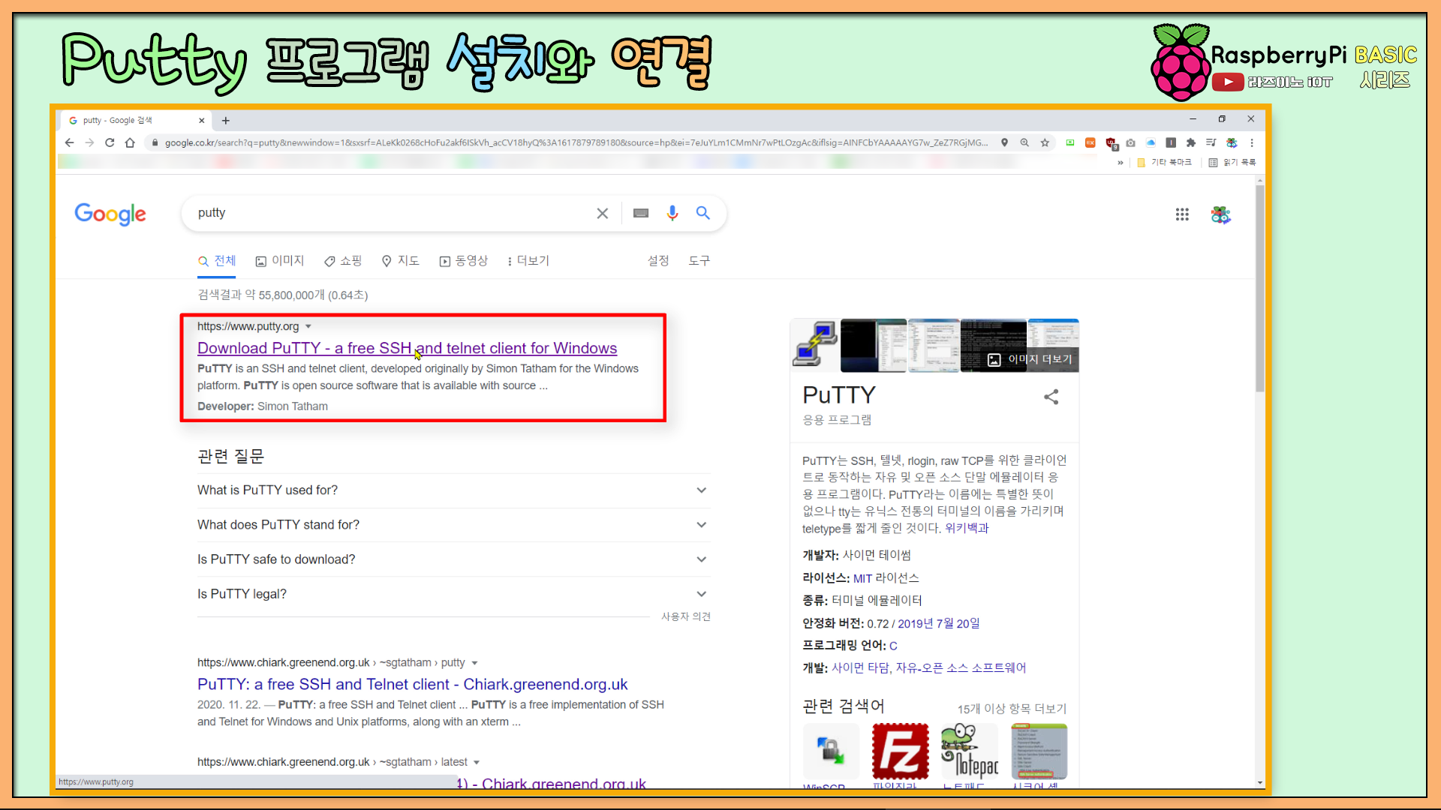This screenshot has height=810, width=1441.
Task: Expand "Is PuTTY safe to download?" question
Action: [x=701, y=559]
